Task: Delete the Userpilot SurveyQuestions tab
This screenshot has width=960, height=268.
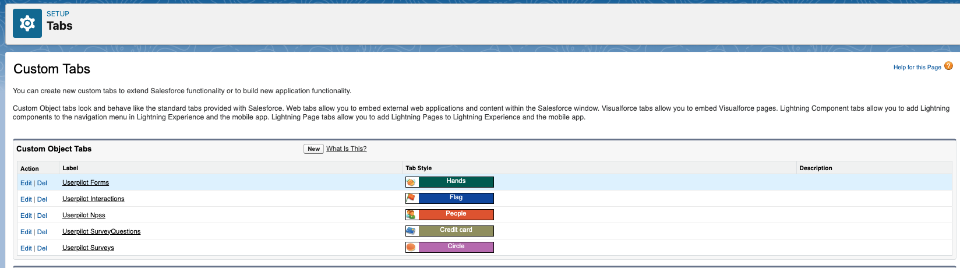Action: click(x=42, y=232)
